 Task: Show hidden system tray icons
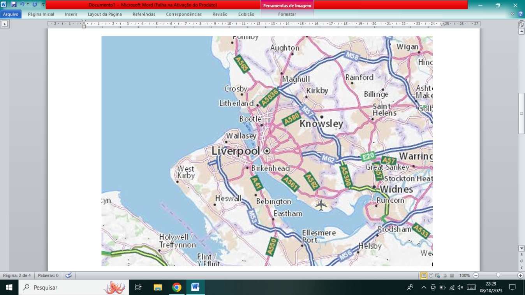tap(424, 288)
